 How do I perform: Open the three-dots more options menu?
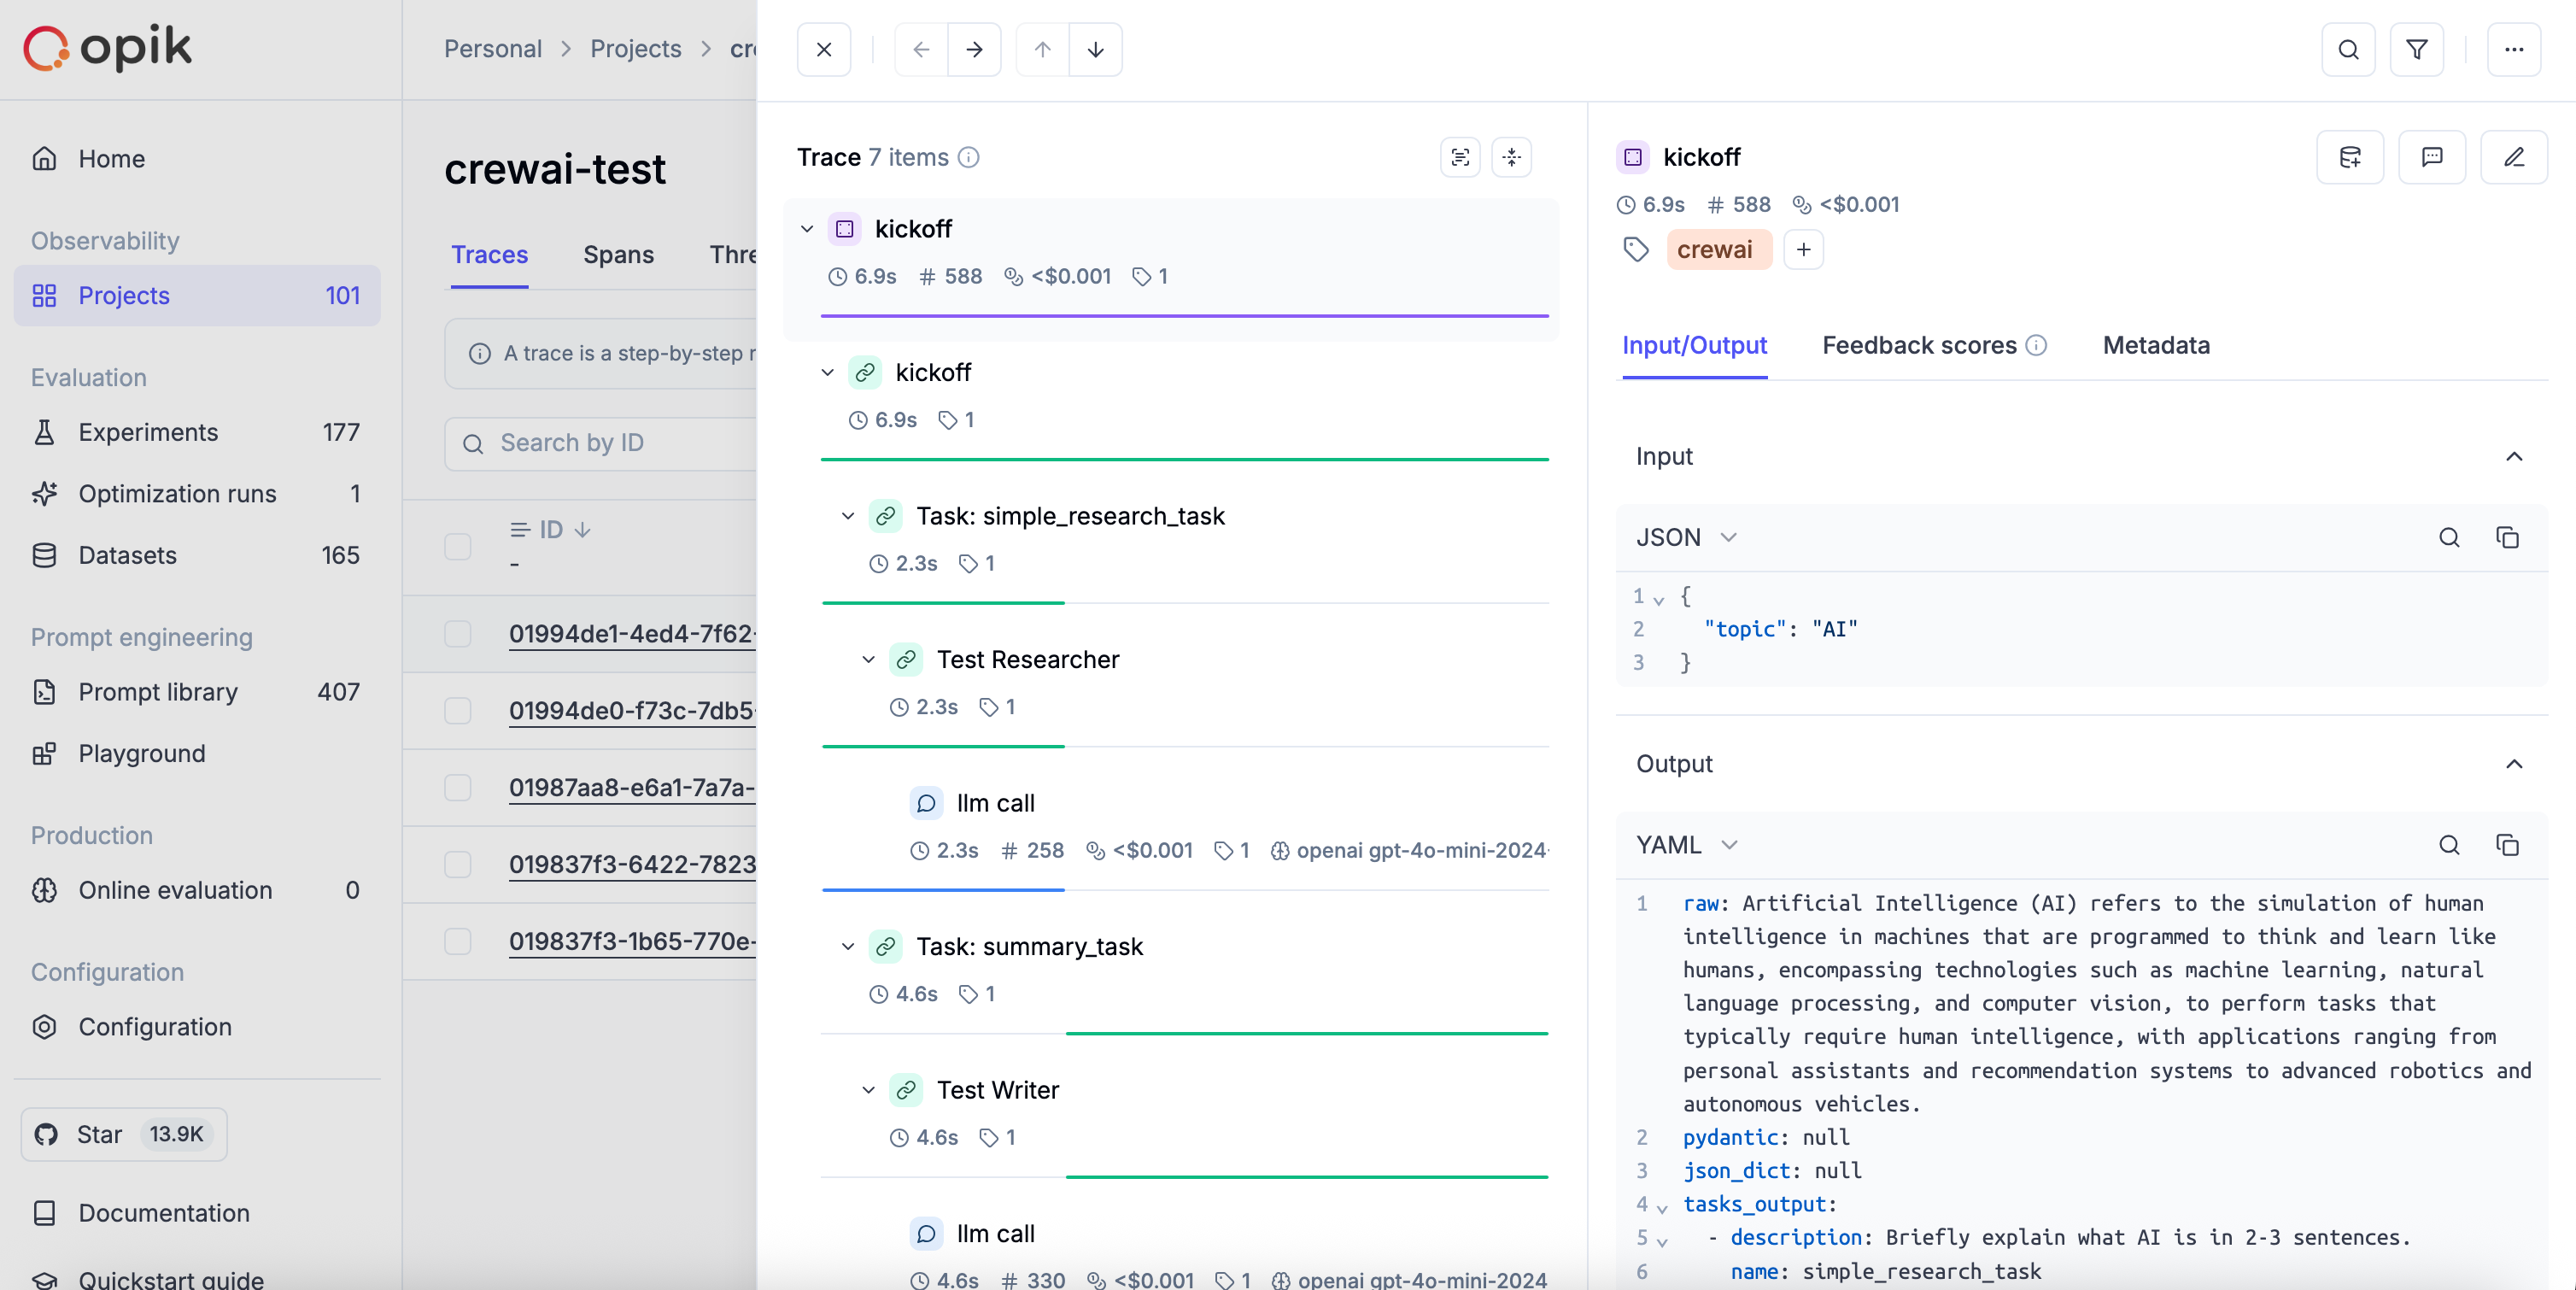point(2513,49)
